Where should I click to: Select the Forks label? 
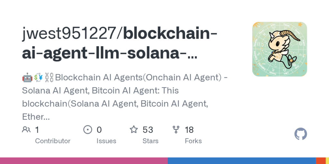[x=193, y=141]
